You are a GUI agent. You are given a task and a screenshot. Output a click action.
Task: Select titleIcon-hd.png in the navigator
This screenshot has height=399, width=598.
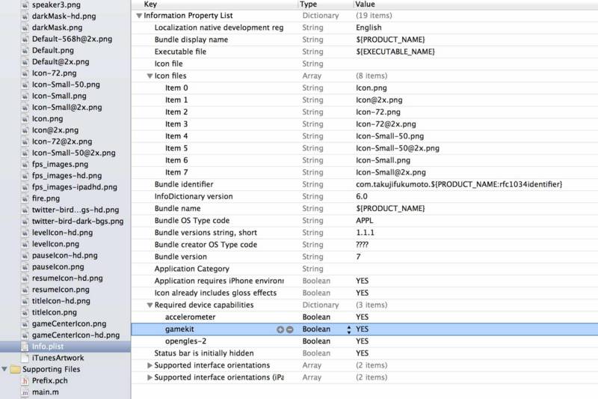(x=61, y=301)
